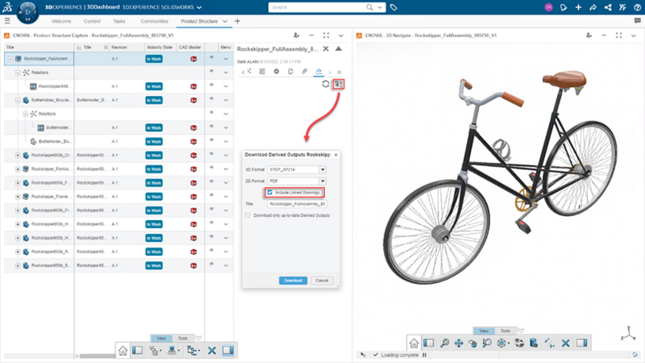
Task: Switch to the Tools tab in 3D Navigate
Action: click(505, 331)
